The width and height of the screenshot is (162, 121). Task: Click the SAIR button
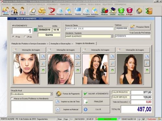96,109
